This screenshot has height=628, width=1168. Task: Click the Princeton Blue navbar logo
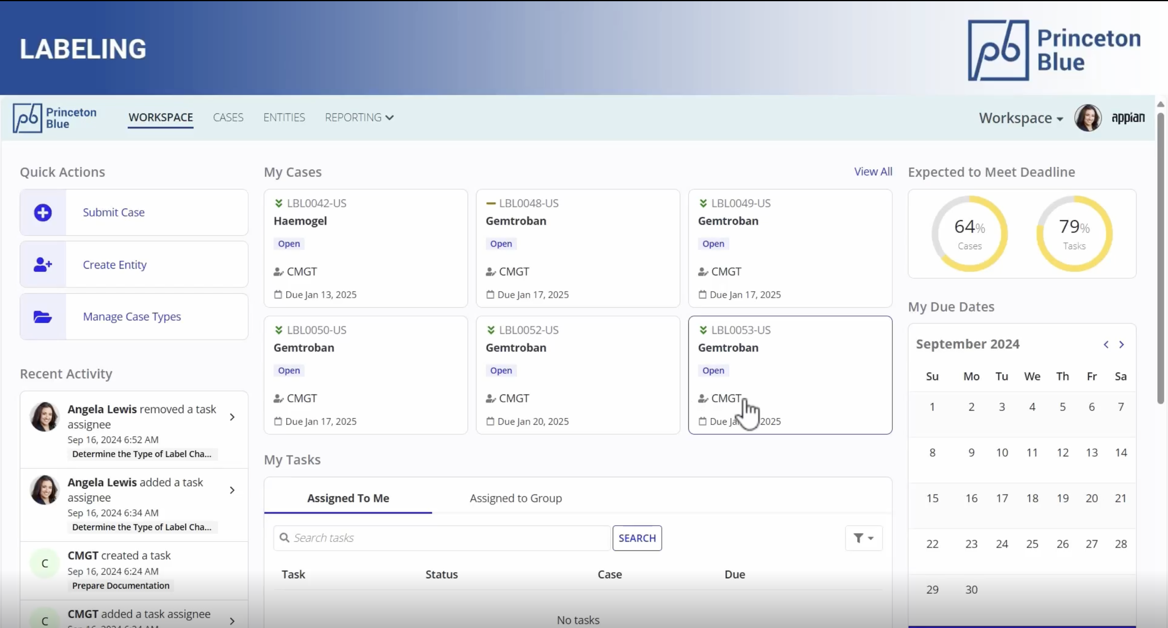point(55,118)
